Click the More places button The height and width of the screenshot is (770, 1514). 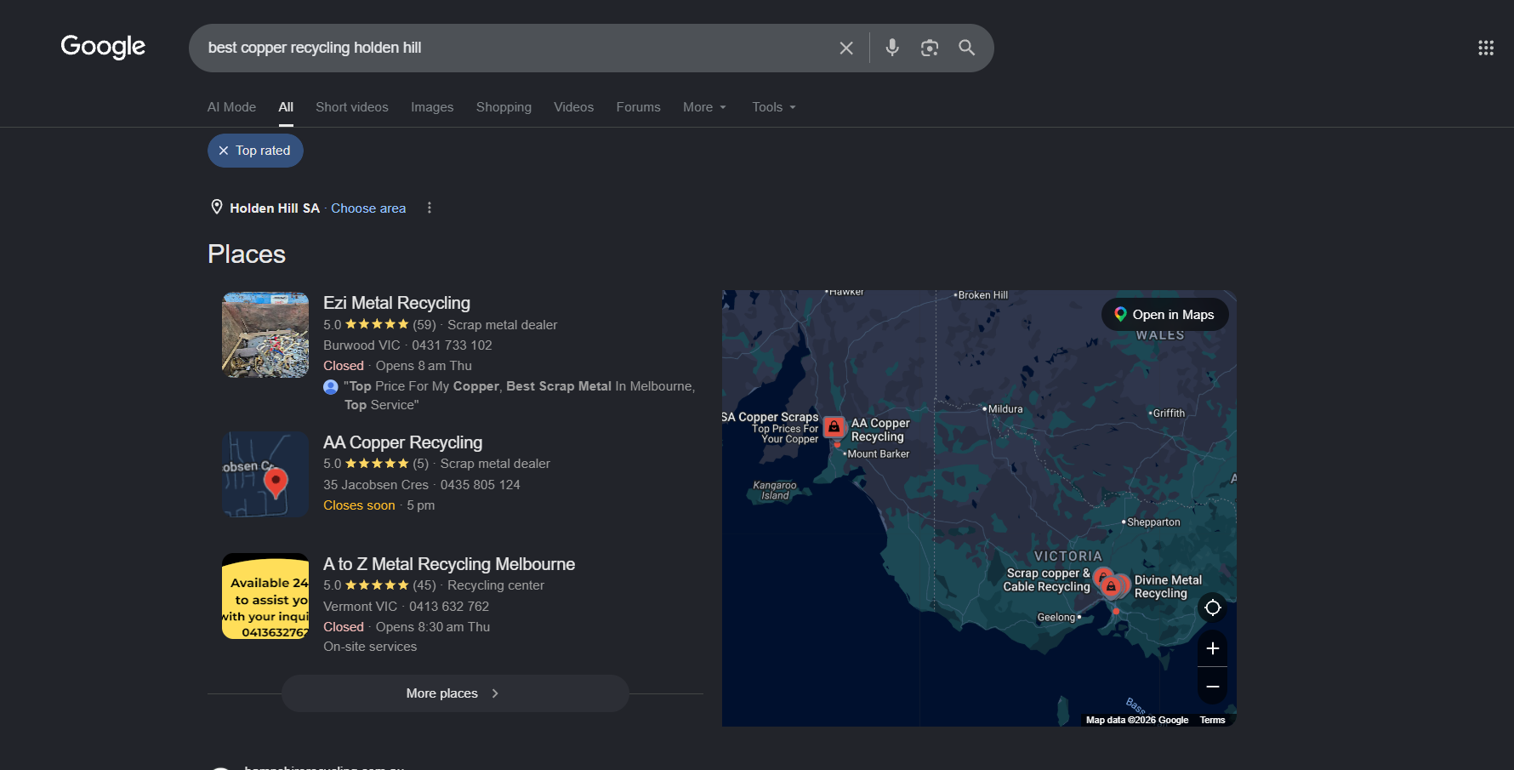coord(455,693)
